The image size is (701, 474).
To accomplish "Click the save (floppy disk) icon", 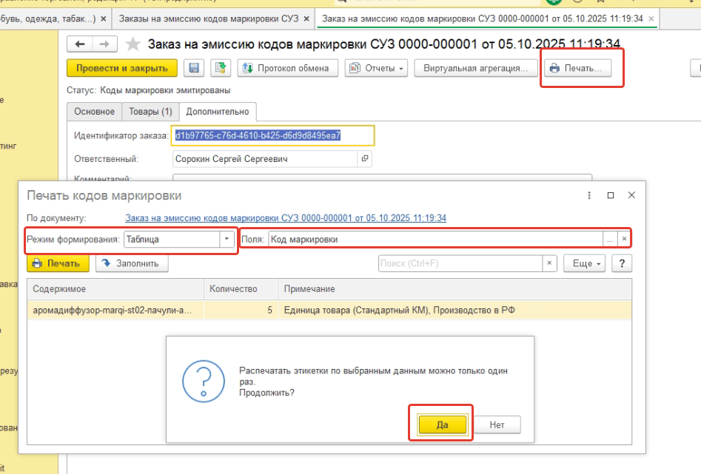I will [195, 69].
